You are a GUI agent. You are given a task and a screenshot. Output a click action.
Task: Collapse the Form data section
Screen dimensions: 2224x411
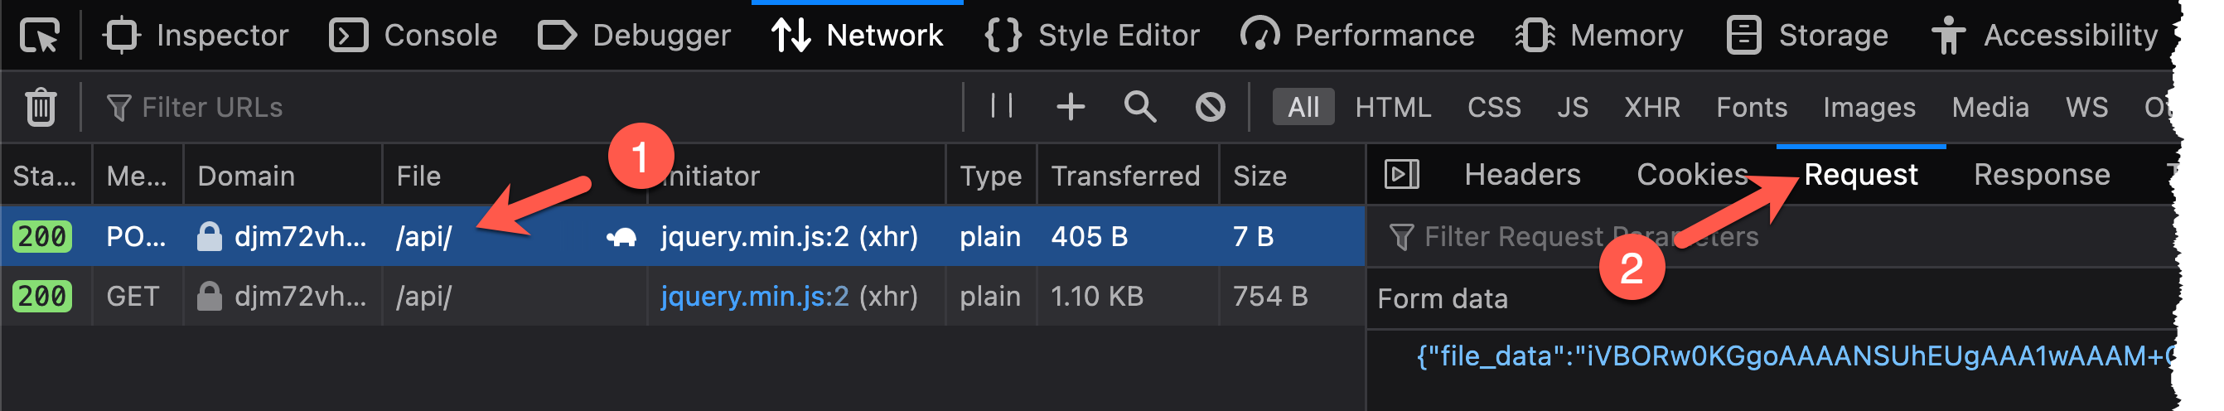point(1443,299)
